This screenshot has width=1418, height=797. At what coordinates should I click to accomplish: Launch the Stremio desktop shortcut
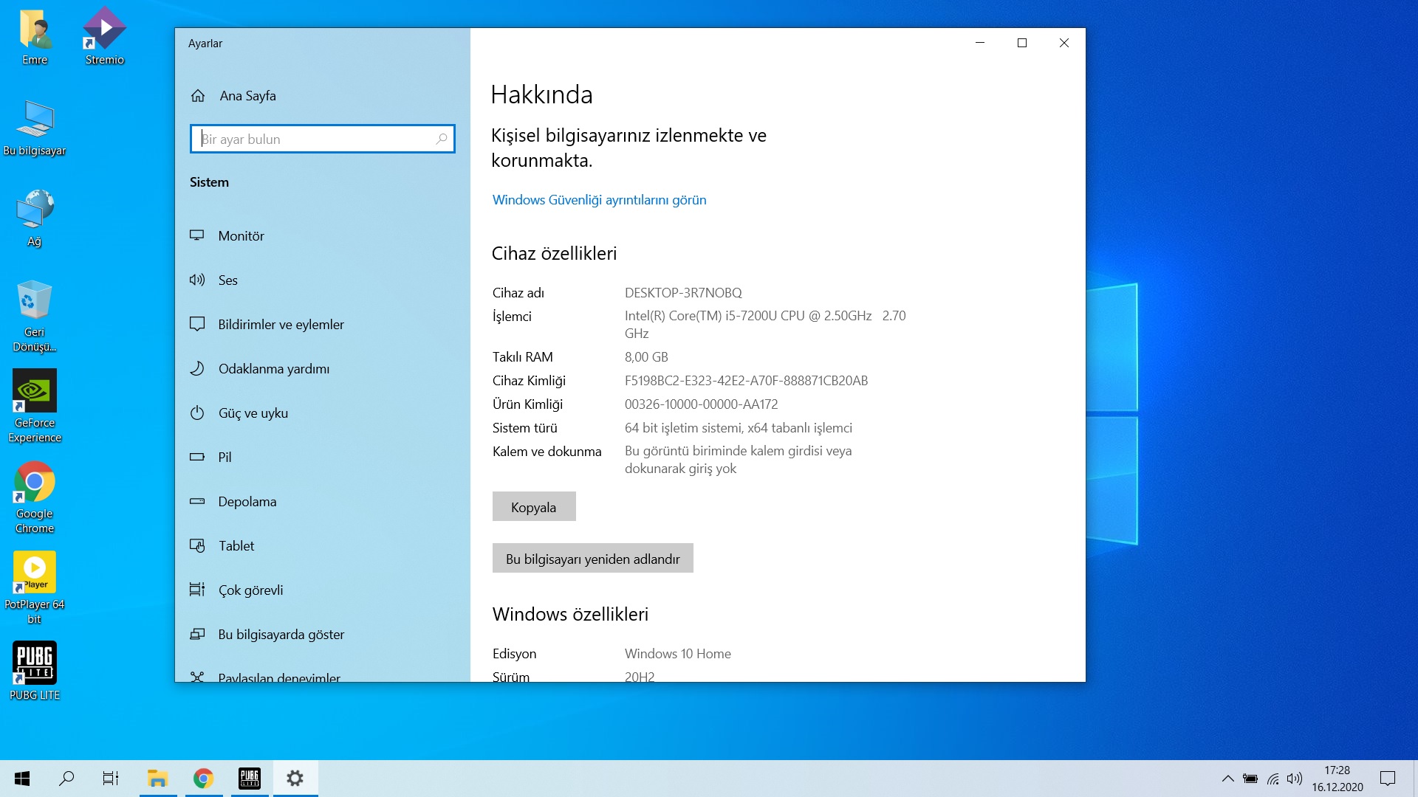105,37
